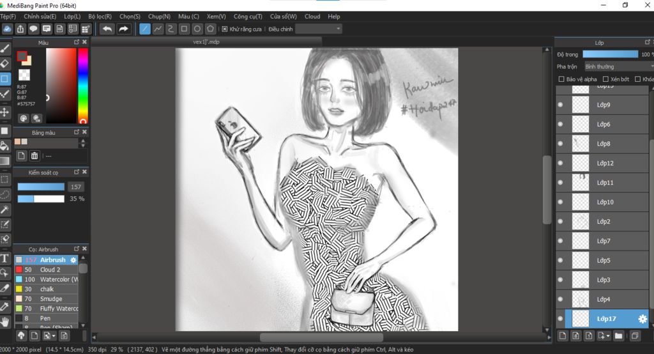Select the Smudge brush
654x354 pixels.
point(46,299)
